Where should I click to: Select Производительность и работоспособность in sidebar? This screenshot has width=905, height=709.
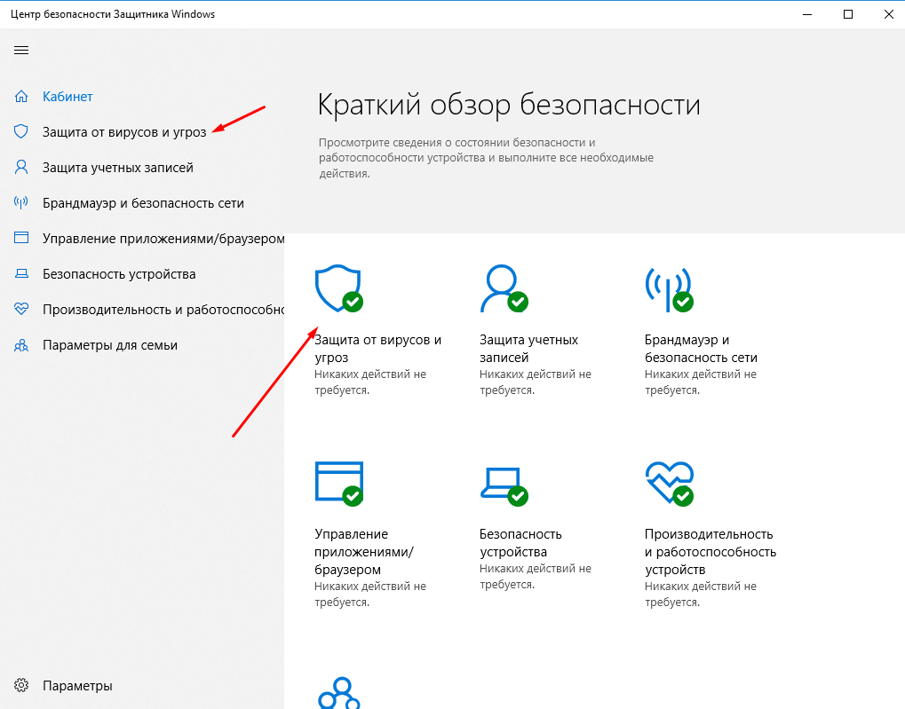(x=163, y=309)
